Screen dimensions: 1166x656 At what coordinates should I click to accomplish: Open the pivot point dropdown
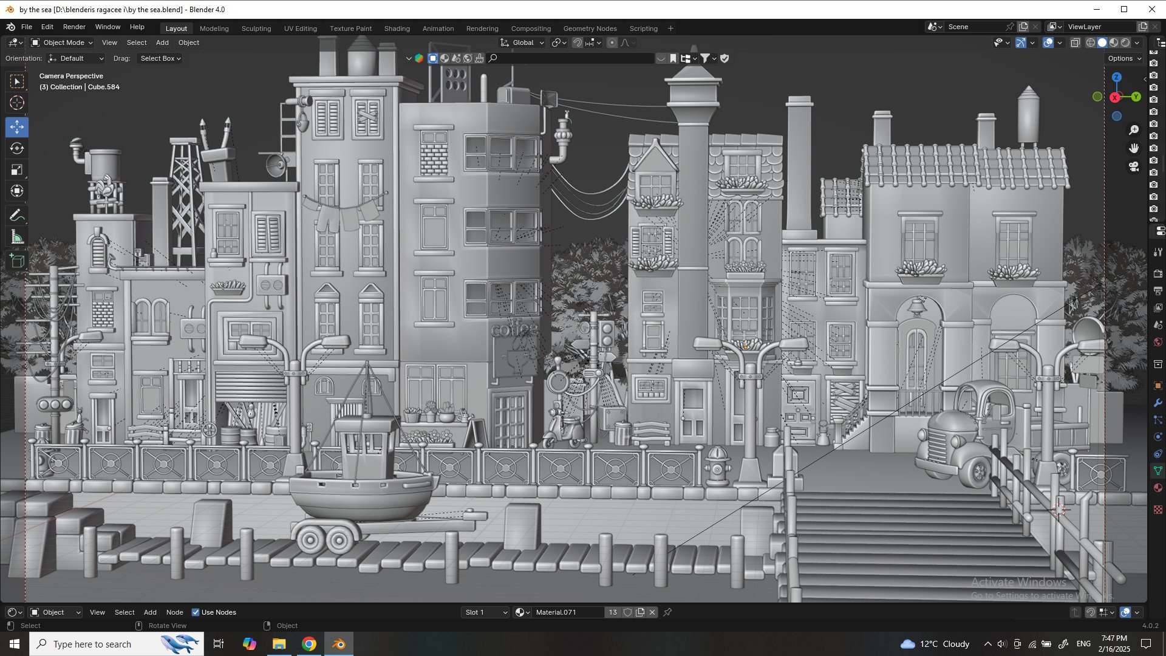tap(559, 43)
